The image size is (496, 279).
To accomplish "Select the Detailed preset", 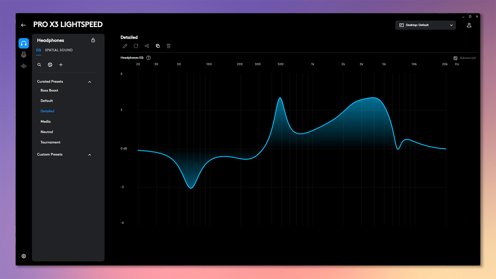I will 47,111.
